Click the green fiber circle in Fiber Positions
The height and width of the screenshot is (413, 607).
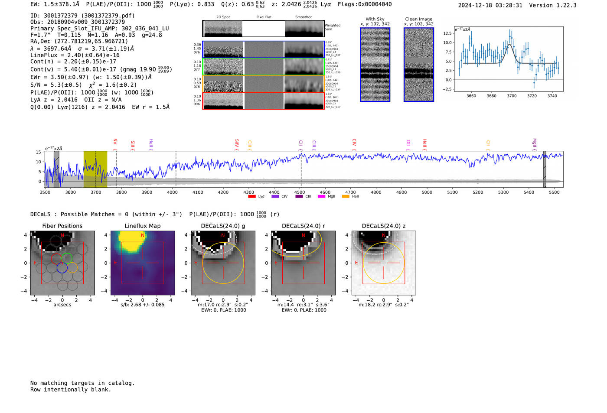(67, 258)
